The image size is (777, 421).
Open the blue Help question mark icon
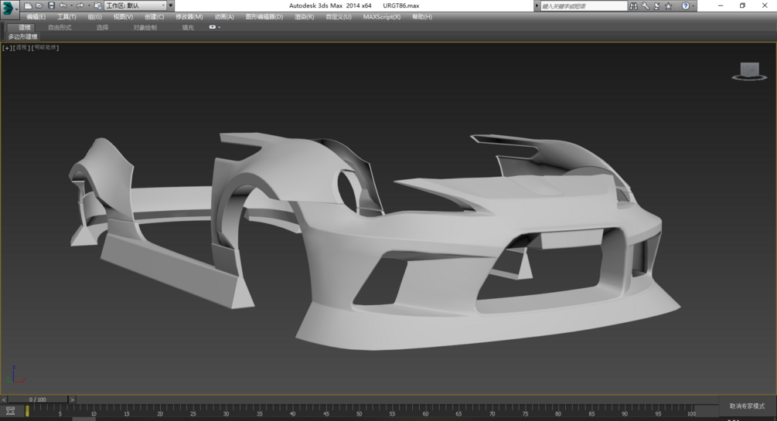click(x=685, y=5)
